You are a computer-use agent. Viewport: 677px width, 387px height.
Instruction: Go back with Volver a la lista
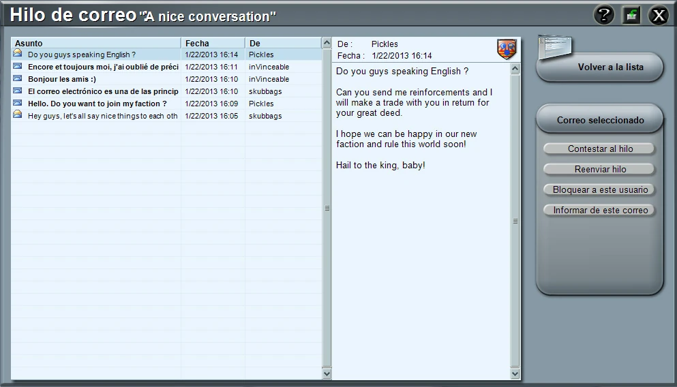(600, 67)
